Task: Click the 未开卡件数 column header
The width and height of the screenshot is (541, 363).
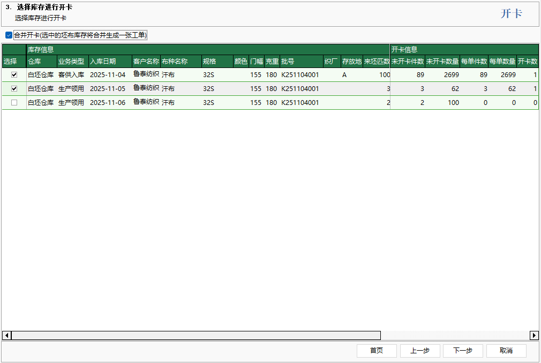Action: (408, 61)
